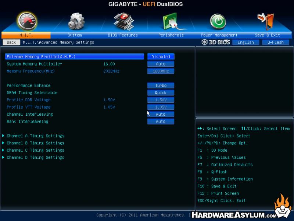Image resolution: width=294 pixels, height=221 pixels.
Task: Open the Power Management tab
Action: pos(219,35)
